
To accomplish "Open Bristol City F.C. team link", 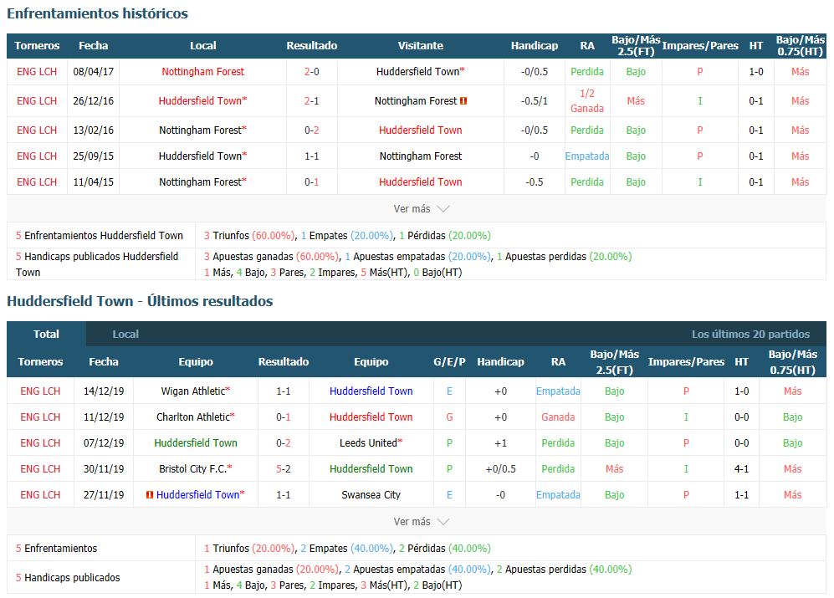I will 192,469.
